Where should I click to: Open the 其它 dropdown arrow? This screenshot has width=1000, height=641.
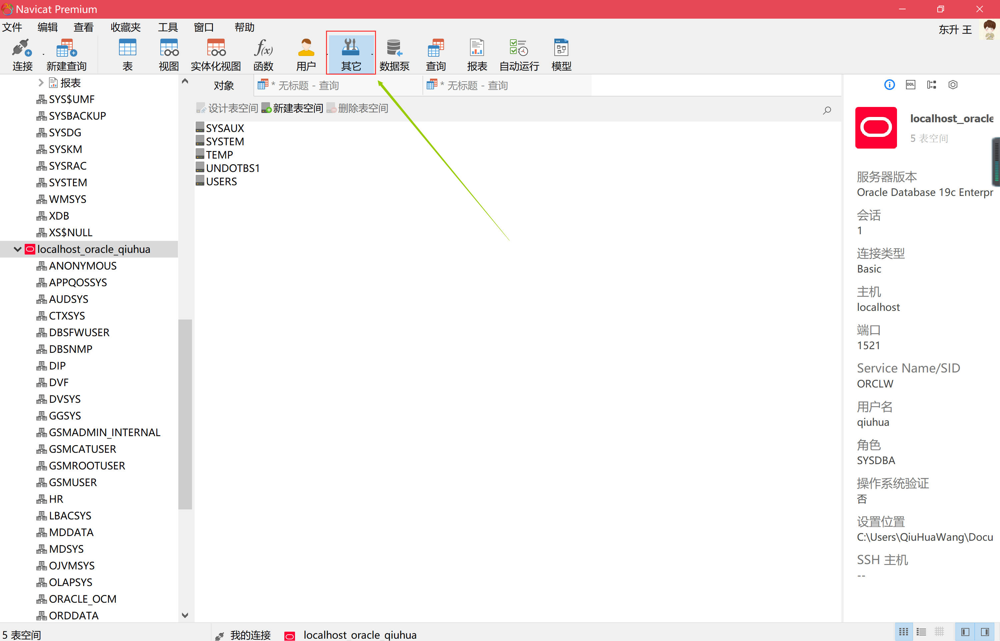[372, 55]
